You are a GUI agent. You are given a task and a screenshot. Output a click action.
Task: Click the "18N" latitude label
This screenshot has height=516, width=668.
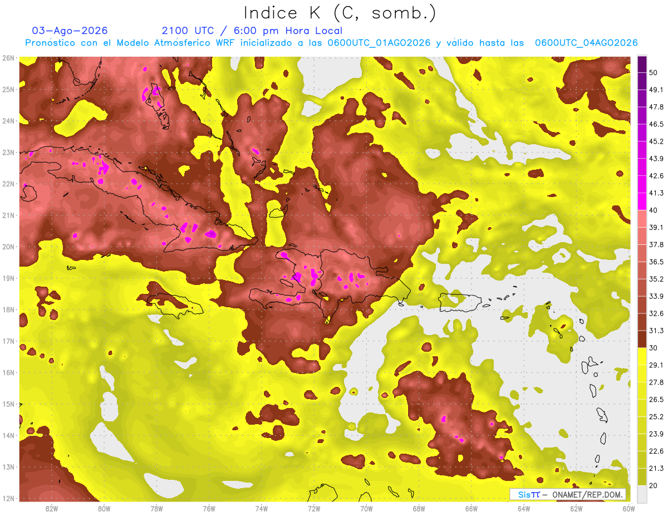pos(8,309)
